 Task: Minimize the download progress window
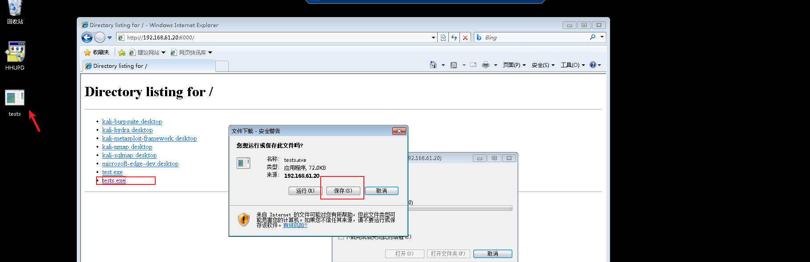[x=480, y=158]
